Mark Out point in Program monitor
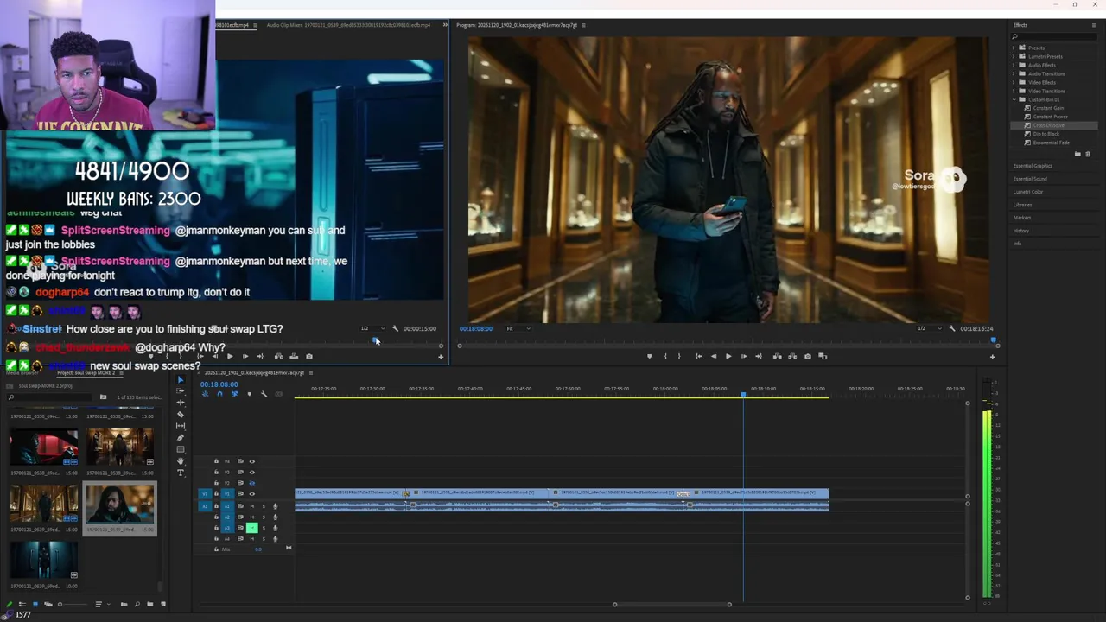The height and width of the screenshot is (622, 1106). tap(679, 356)
